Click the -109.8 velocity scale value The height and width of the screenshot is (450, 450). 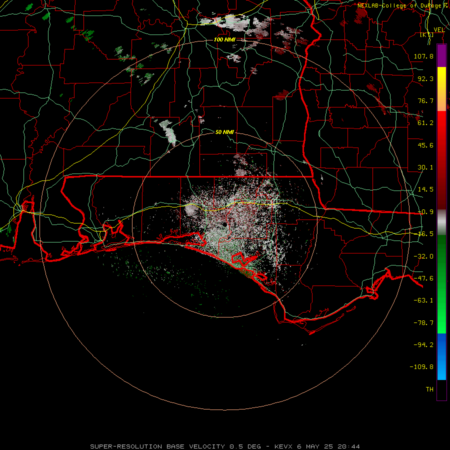click(x=421, y=367)
